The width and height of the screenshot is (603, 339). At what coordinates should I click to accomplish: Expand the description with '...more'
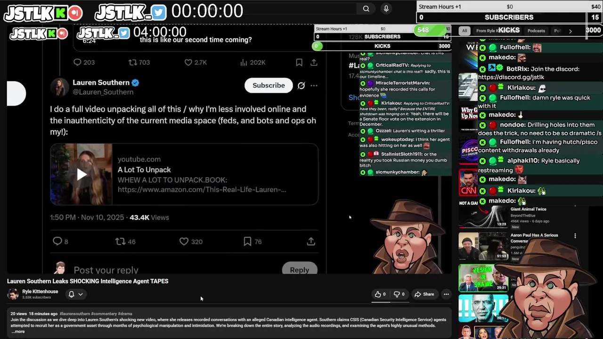tap(18, 331)
